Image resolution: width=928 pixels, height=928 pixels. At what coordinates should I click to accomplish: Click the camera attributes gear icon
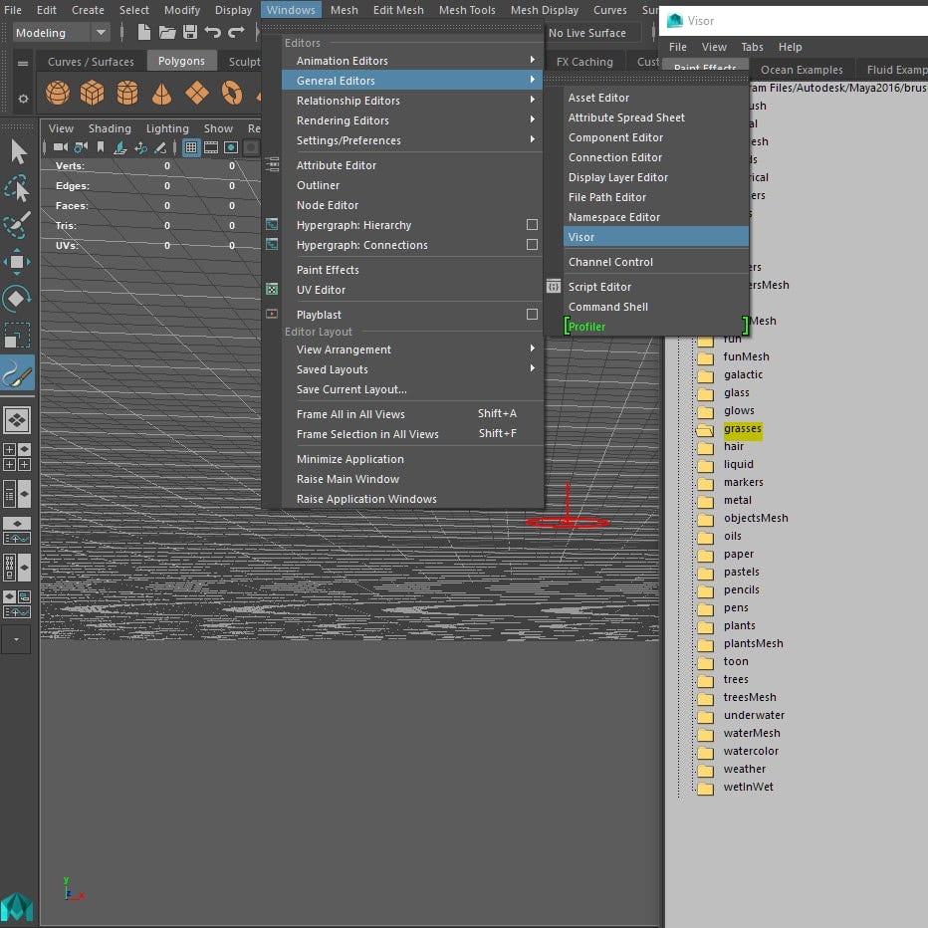81,147
